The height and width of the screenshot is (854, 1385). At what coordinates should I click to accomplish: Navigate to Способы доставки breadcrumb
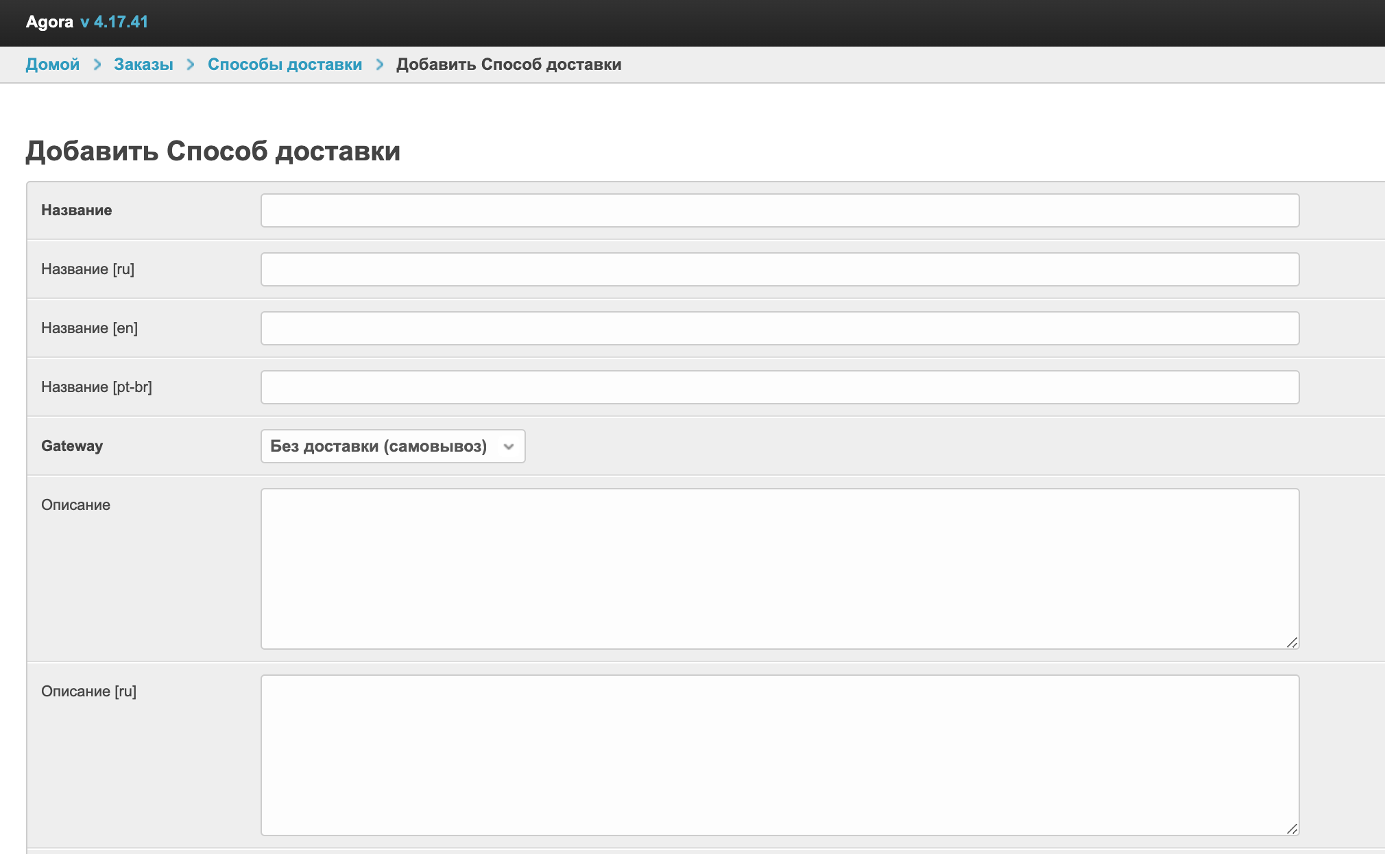click(x=285, y=64)
